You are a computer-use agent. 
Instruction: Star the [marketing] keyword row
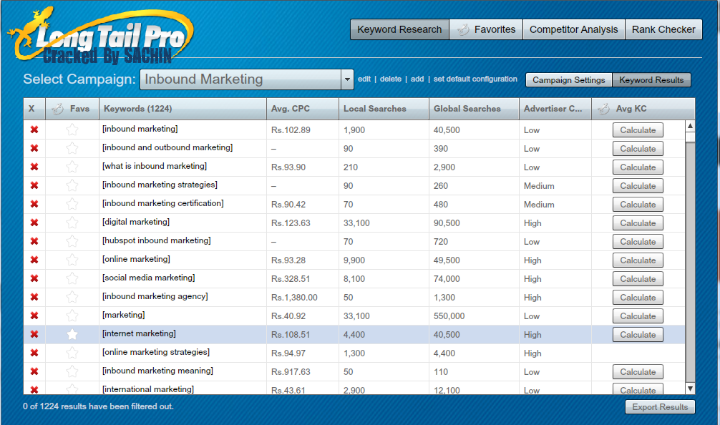coord(72,316)
